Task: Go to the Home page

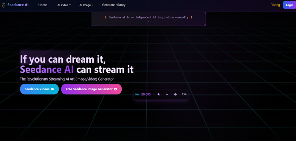Action: click(x=43, y=5)
